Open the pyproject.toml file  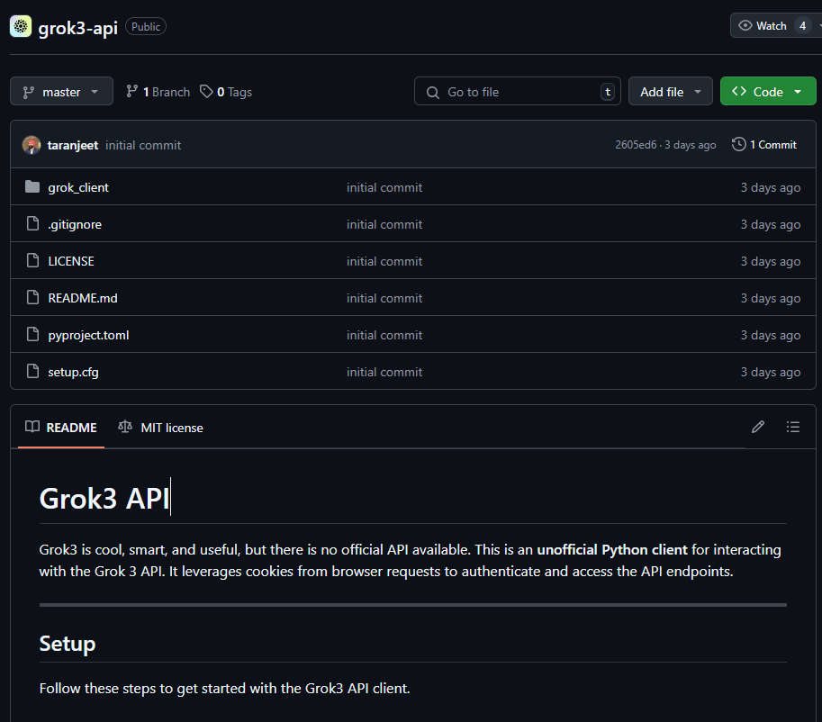pos(88,335)
